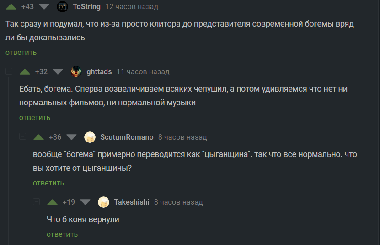380x245 pixels.
Task: Collapse ScutumRomano's reply branch
Action: pos(23,137)
